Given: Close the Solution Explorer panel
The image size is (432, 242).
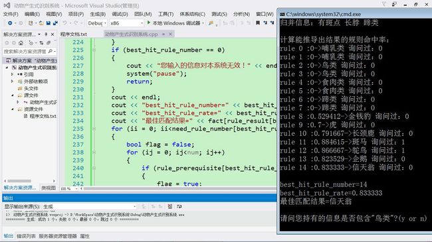Looking at the screenshot, I should point(53,34).
